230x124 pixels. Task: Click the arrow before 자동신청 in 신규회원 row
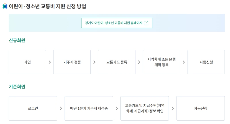[184, 62]
